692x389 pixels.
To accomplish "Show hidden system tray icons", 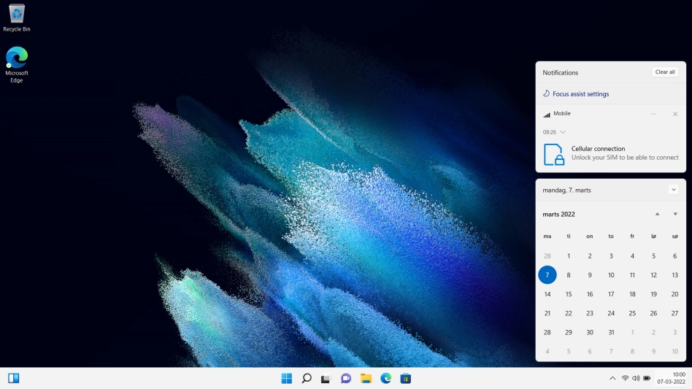I will 612,378.
